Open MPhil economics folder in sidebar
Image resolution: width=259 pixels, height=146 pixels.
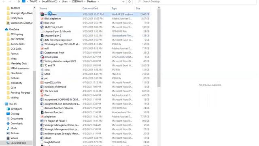(x=20, y=69)
